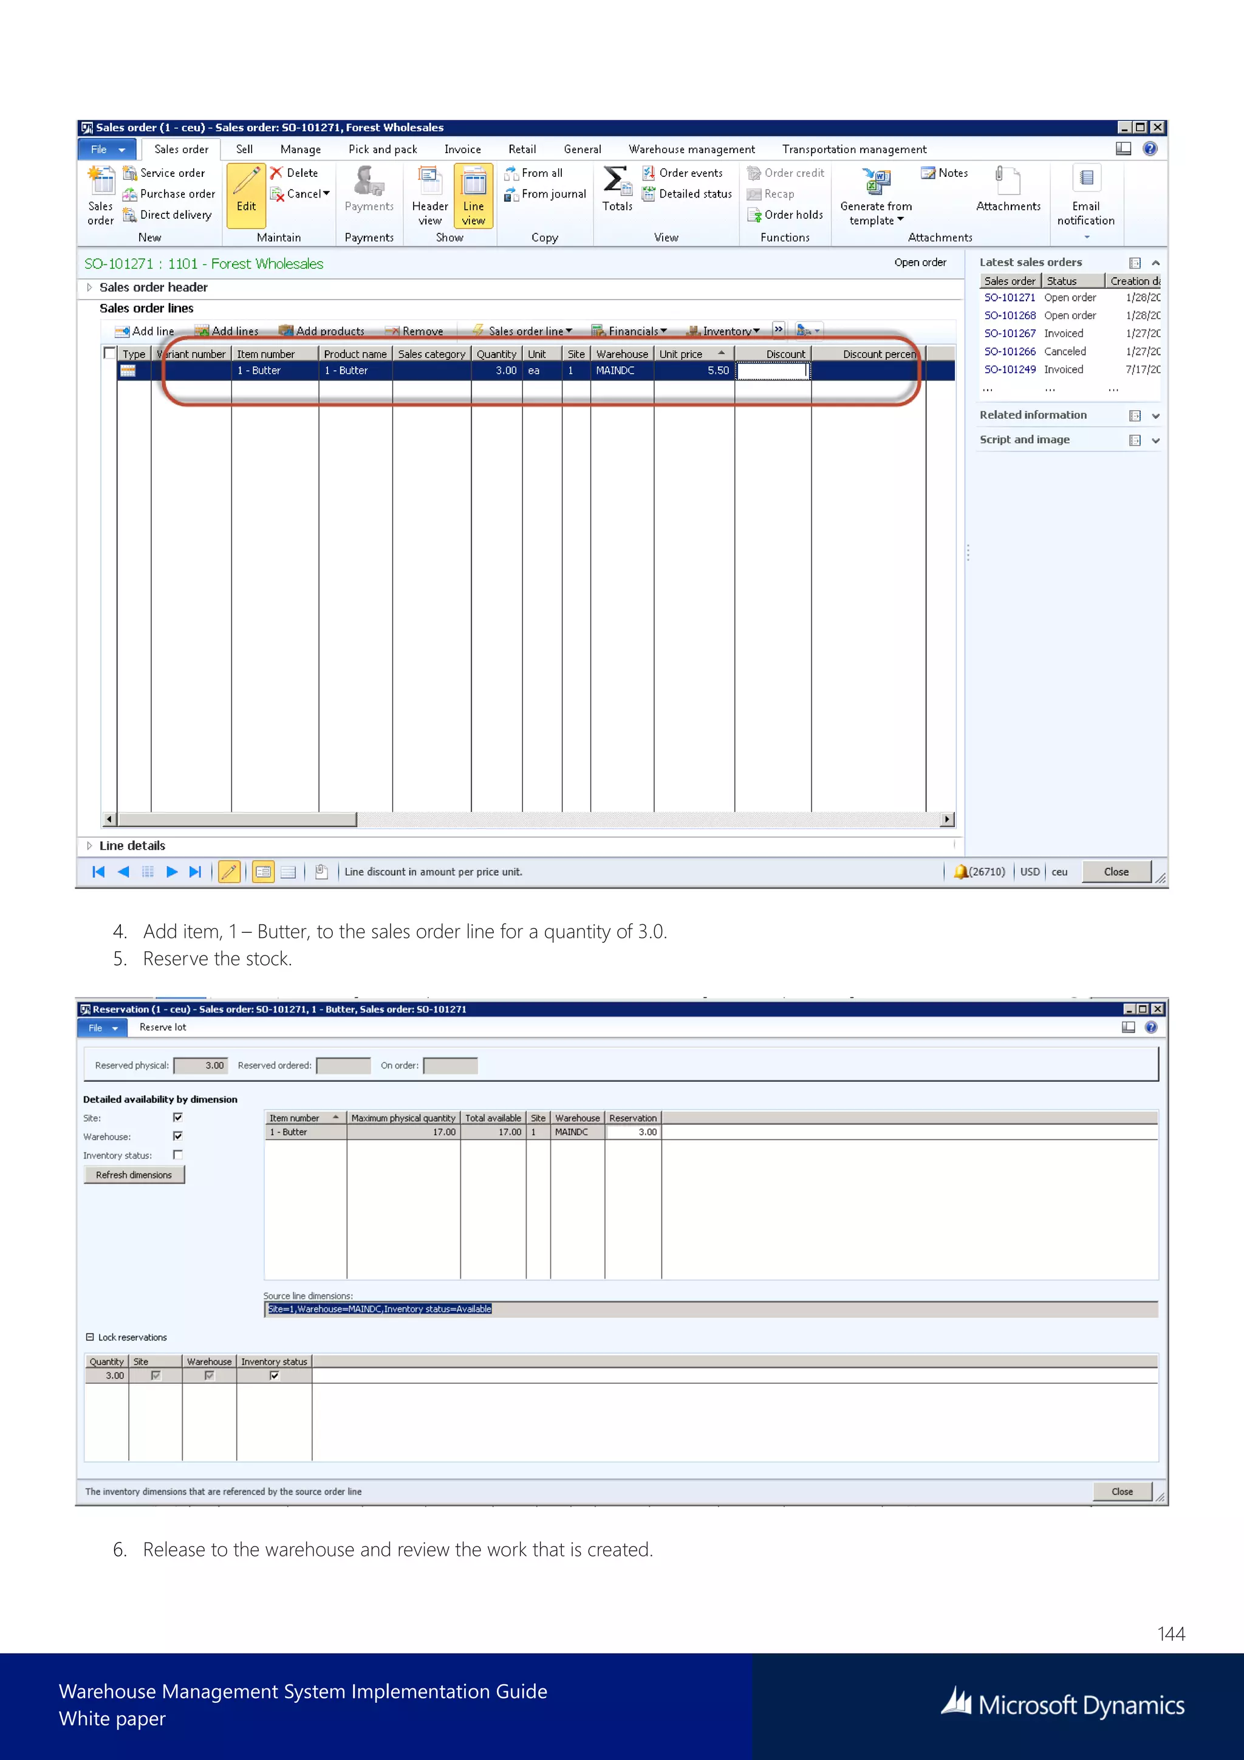Open the File menu in Sales order
The image size is (1244, 1760).
[x=106, y=149]
